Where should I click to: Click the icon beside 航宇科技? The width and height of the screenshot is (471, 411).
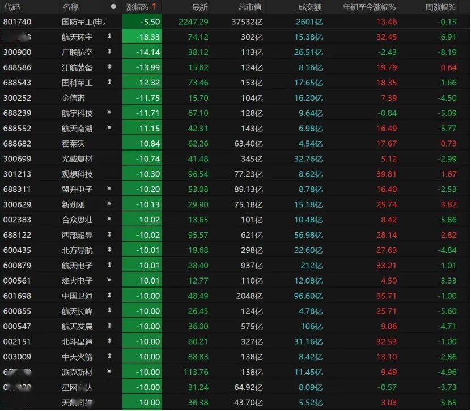109,113
